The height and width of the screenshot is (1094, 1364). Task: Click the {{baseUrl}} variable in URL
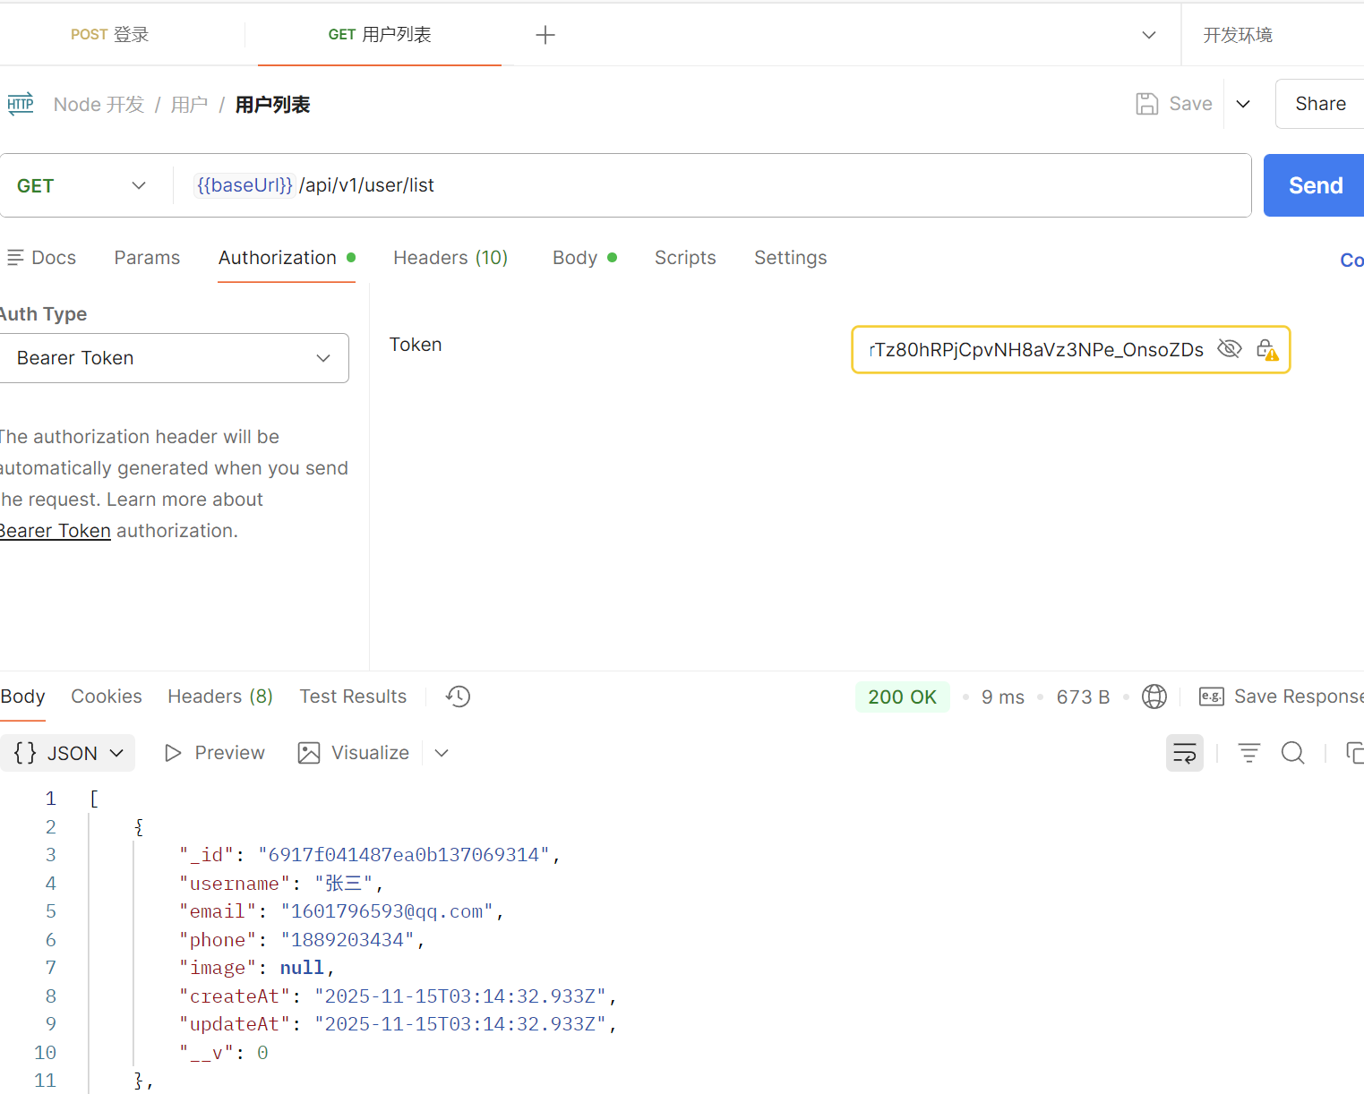click(244, 185)
